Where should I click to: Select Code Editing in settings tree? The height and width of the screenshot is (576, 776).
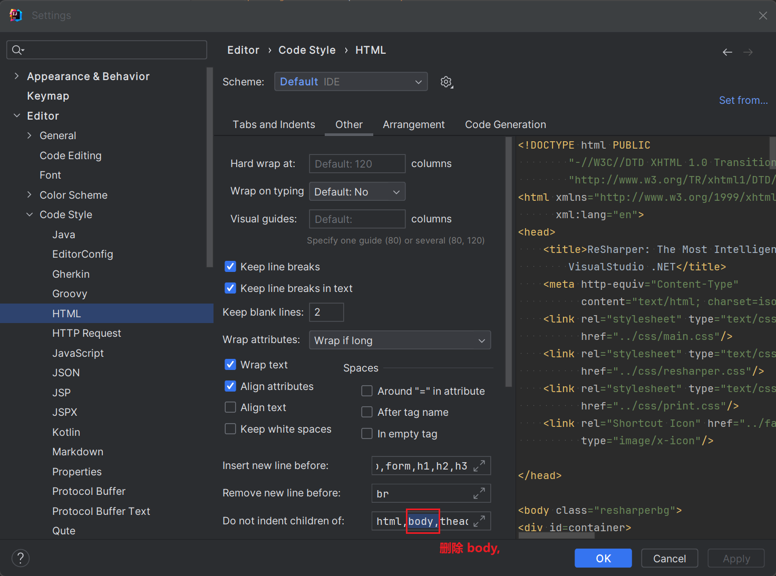(x=71, y=155)
